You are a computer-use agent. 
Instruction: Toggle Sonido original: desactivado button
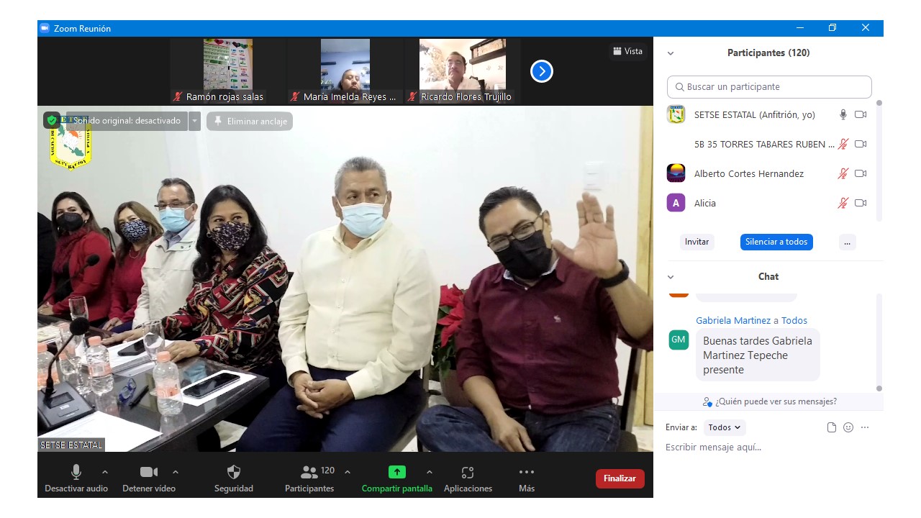click(127, 121)
